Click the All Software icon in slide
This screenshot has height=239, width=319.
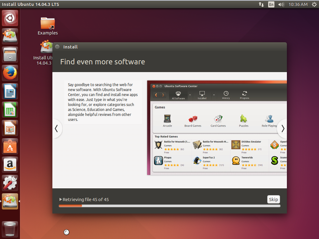click(178, 95)
